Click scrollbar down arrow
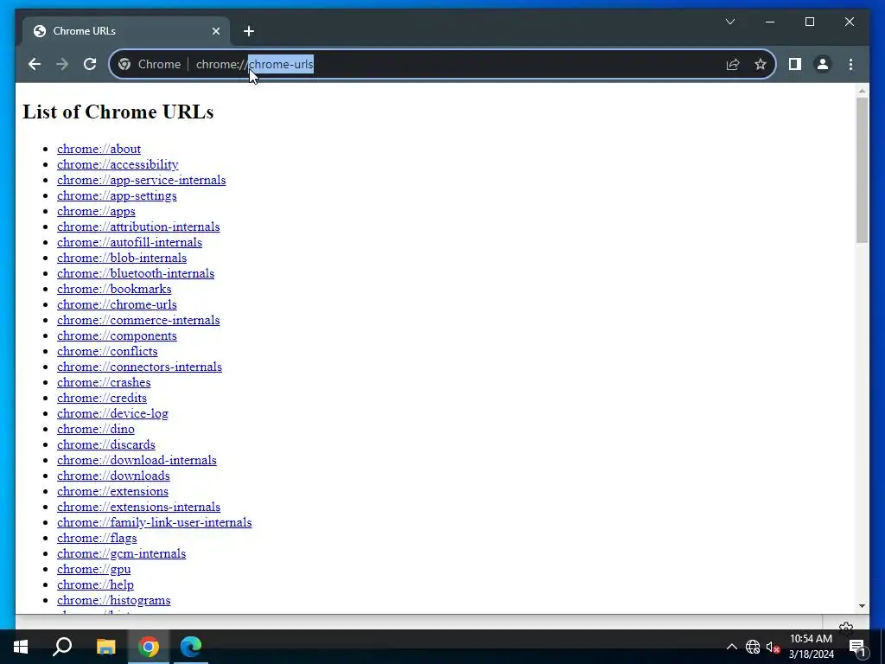The height and width of the screenshot is (664, 885). point(862,606)
